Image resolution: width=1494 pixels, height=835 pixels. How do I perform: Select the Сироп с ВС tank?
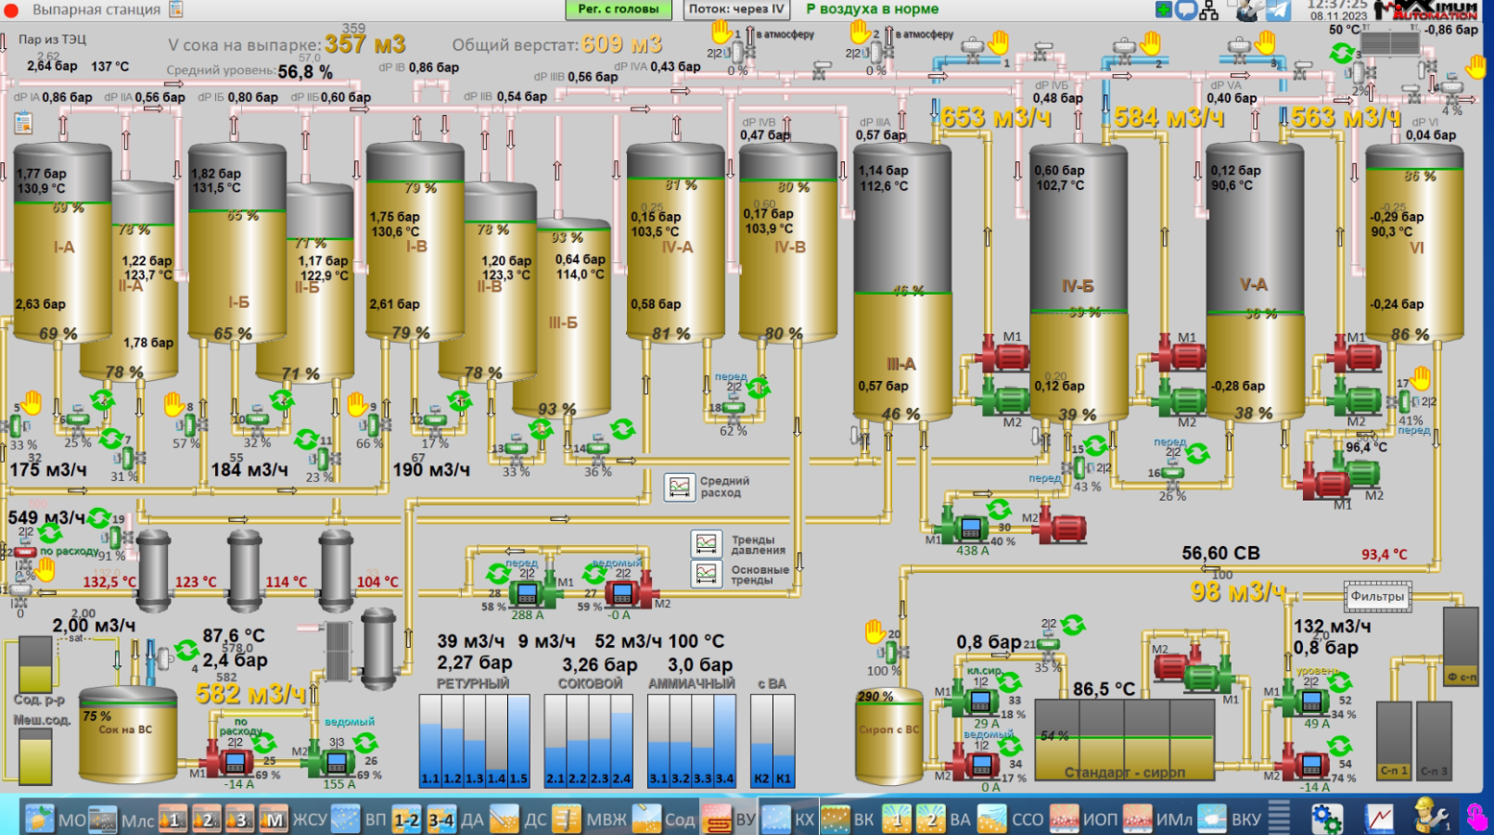[x=889, y=735]
